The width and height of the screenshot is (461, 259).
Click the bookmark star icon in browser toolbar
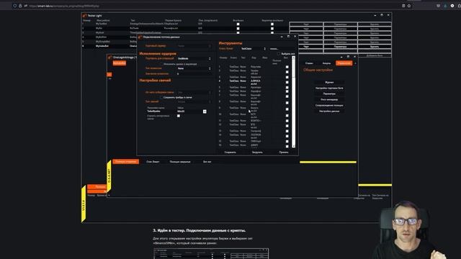tap(409, 6)
